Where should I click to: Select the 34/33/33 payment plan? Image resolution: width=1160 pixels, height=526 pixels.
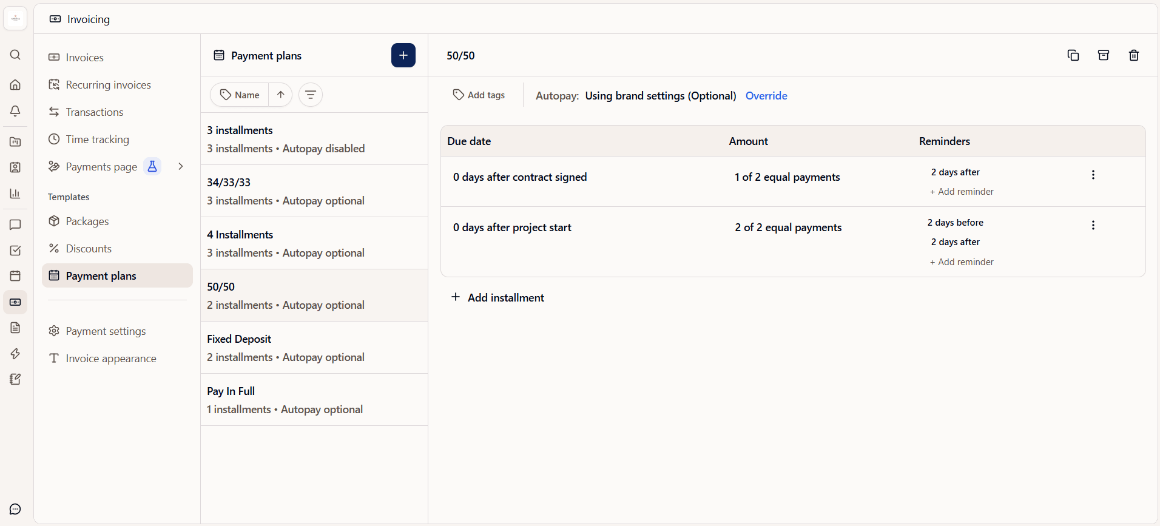point(314,191)
